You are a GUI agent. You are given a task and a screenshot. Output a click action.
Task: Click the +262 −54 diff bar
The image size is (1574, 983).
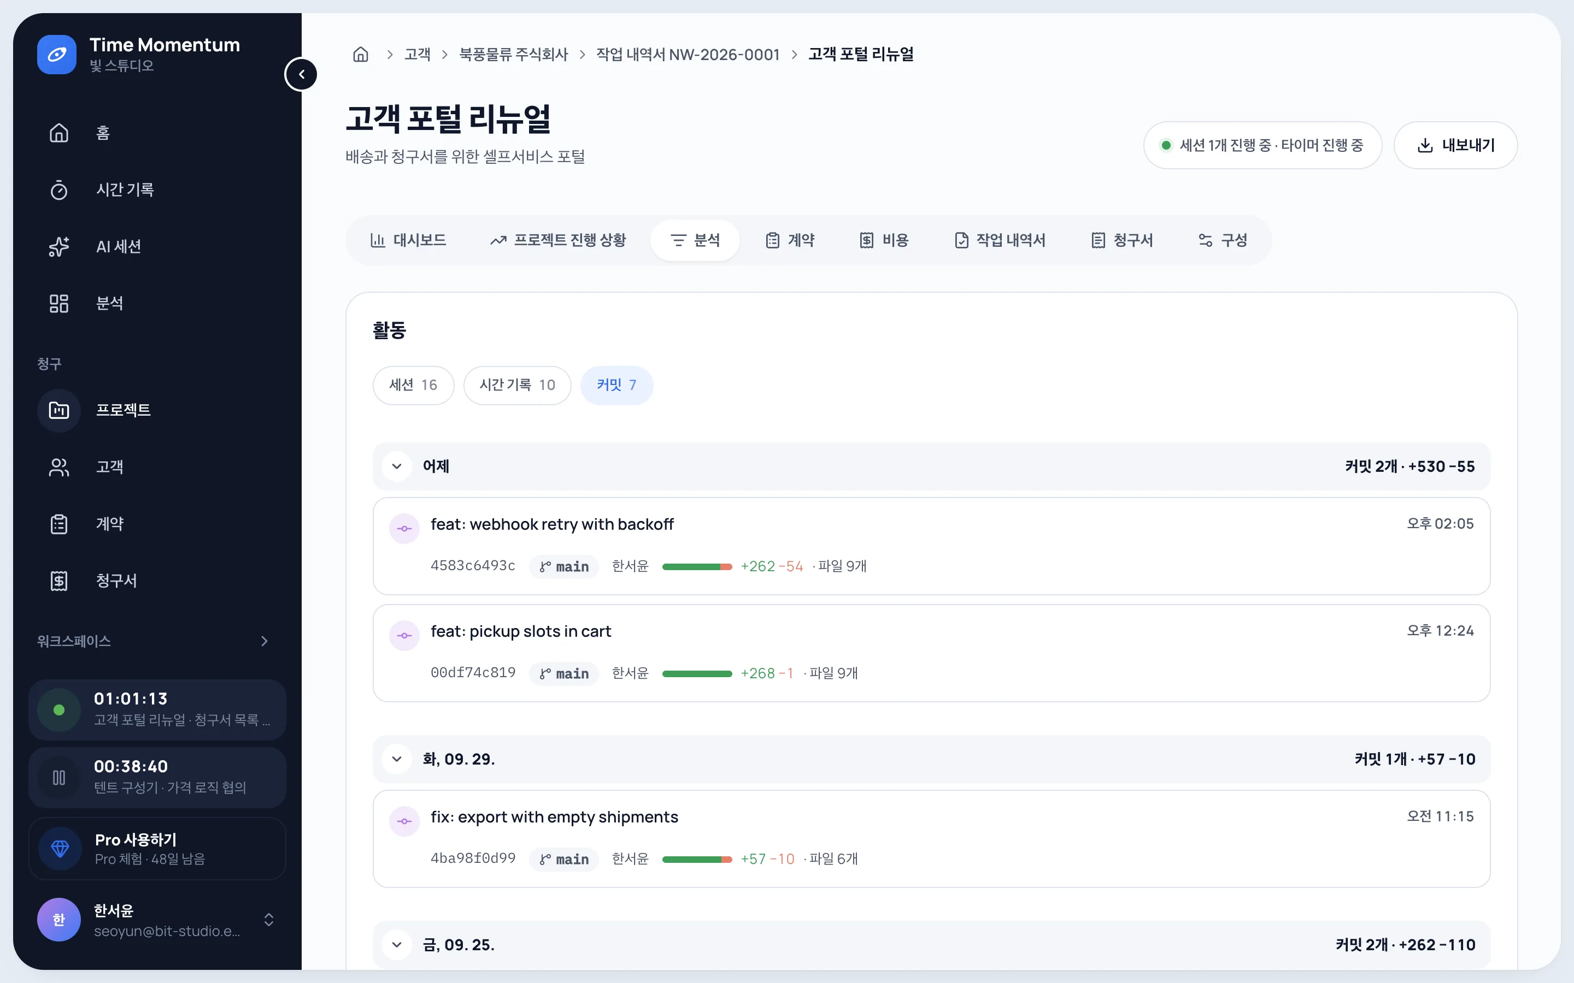point(697,567)
